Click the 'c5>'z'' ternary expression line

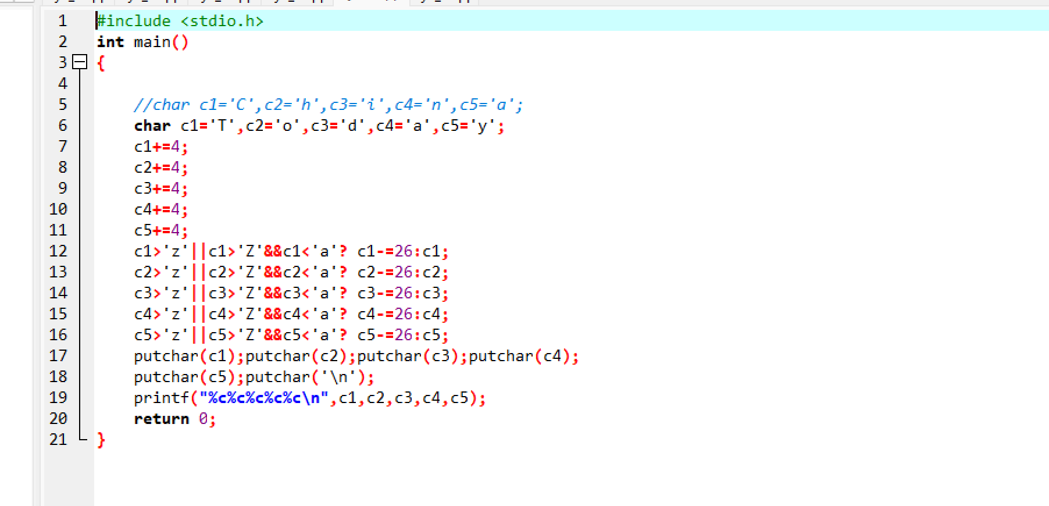(291, 335)
